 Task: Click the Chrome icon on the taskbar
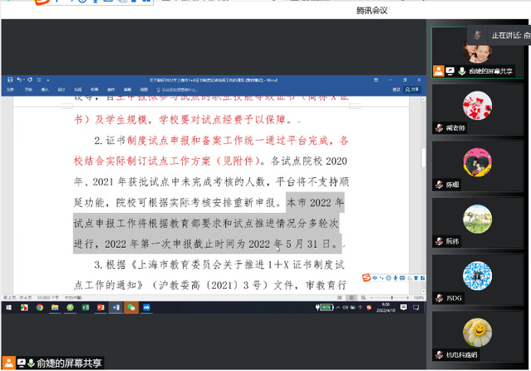pos(40,308)
